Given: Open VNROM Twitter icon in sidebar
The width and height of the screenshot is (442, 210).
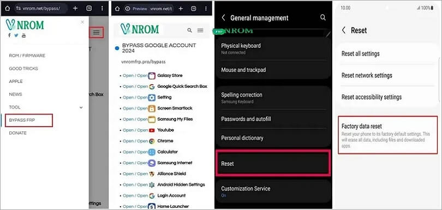Looking at the screenshot, I should point(16,35).
